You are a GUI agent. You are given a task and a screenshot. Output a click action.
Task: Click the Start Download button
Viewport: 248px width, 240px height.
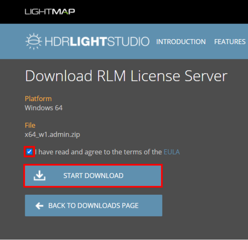(x=93, y=176)
